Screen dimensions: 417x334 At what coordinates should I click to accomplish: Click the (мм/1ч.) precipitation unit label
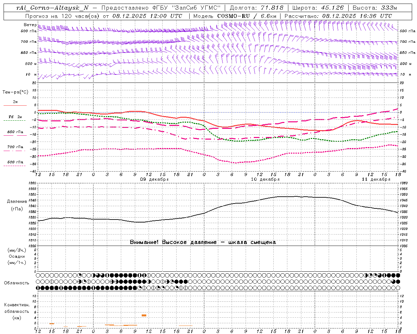coord(17,263)
